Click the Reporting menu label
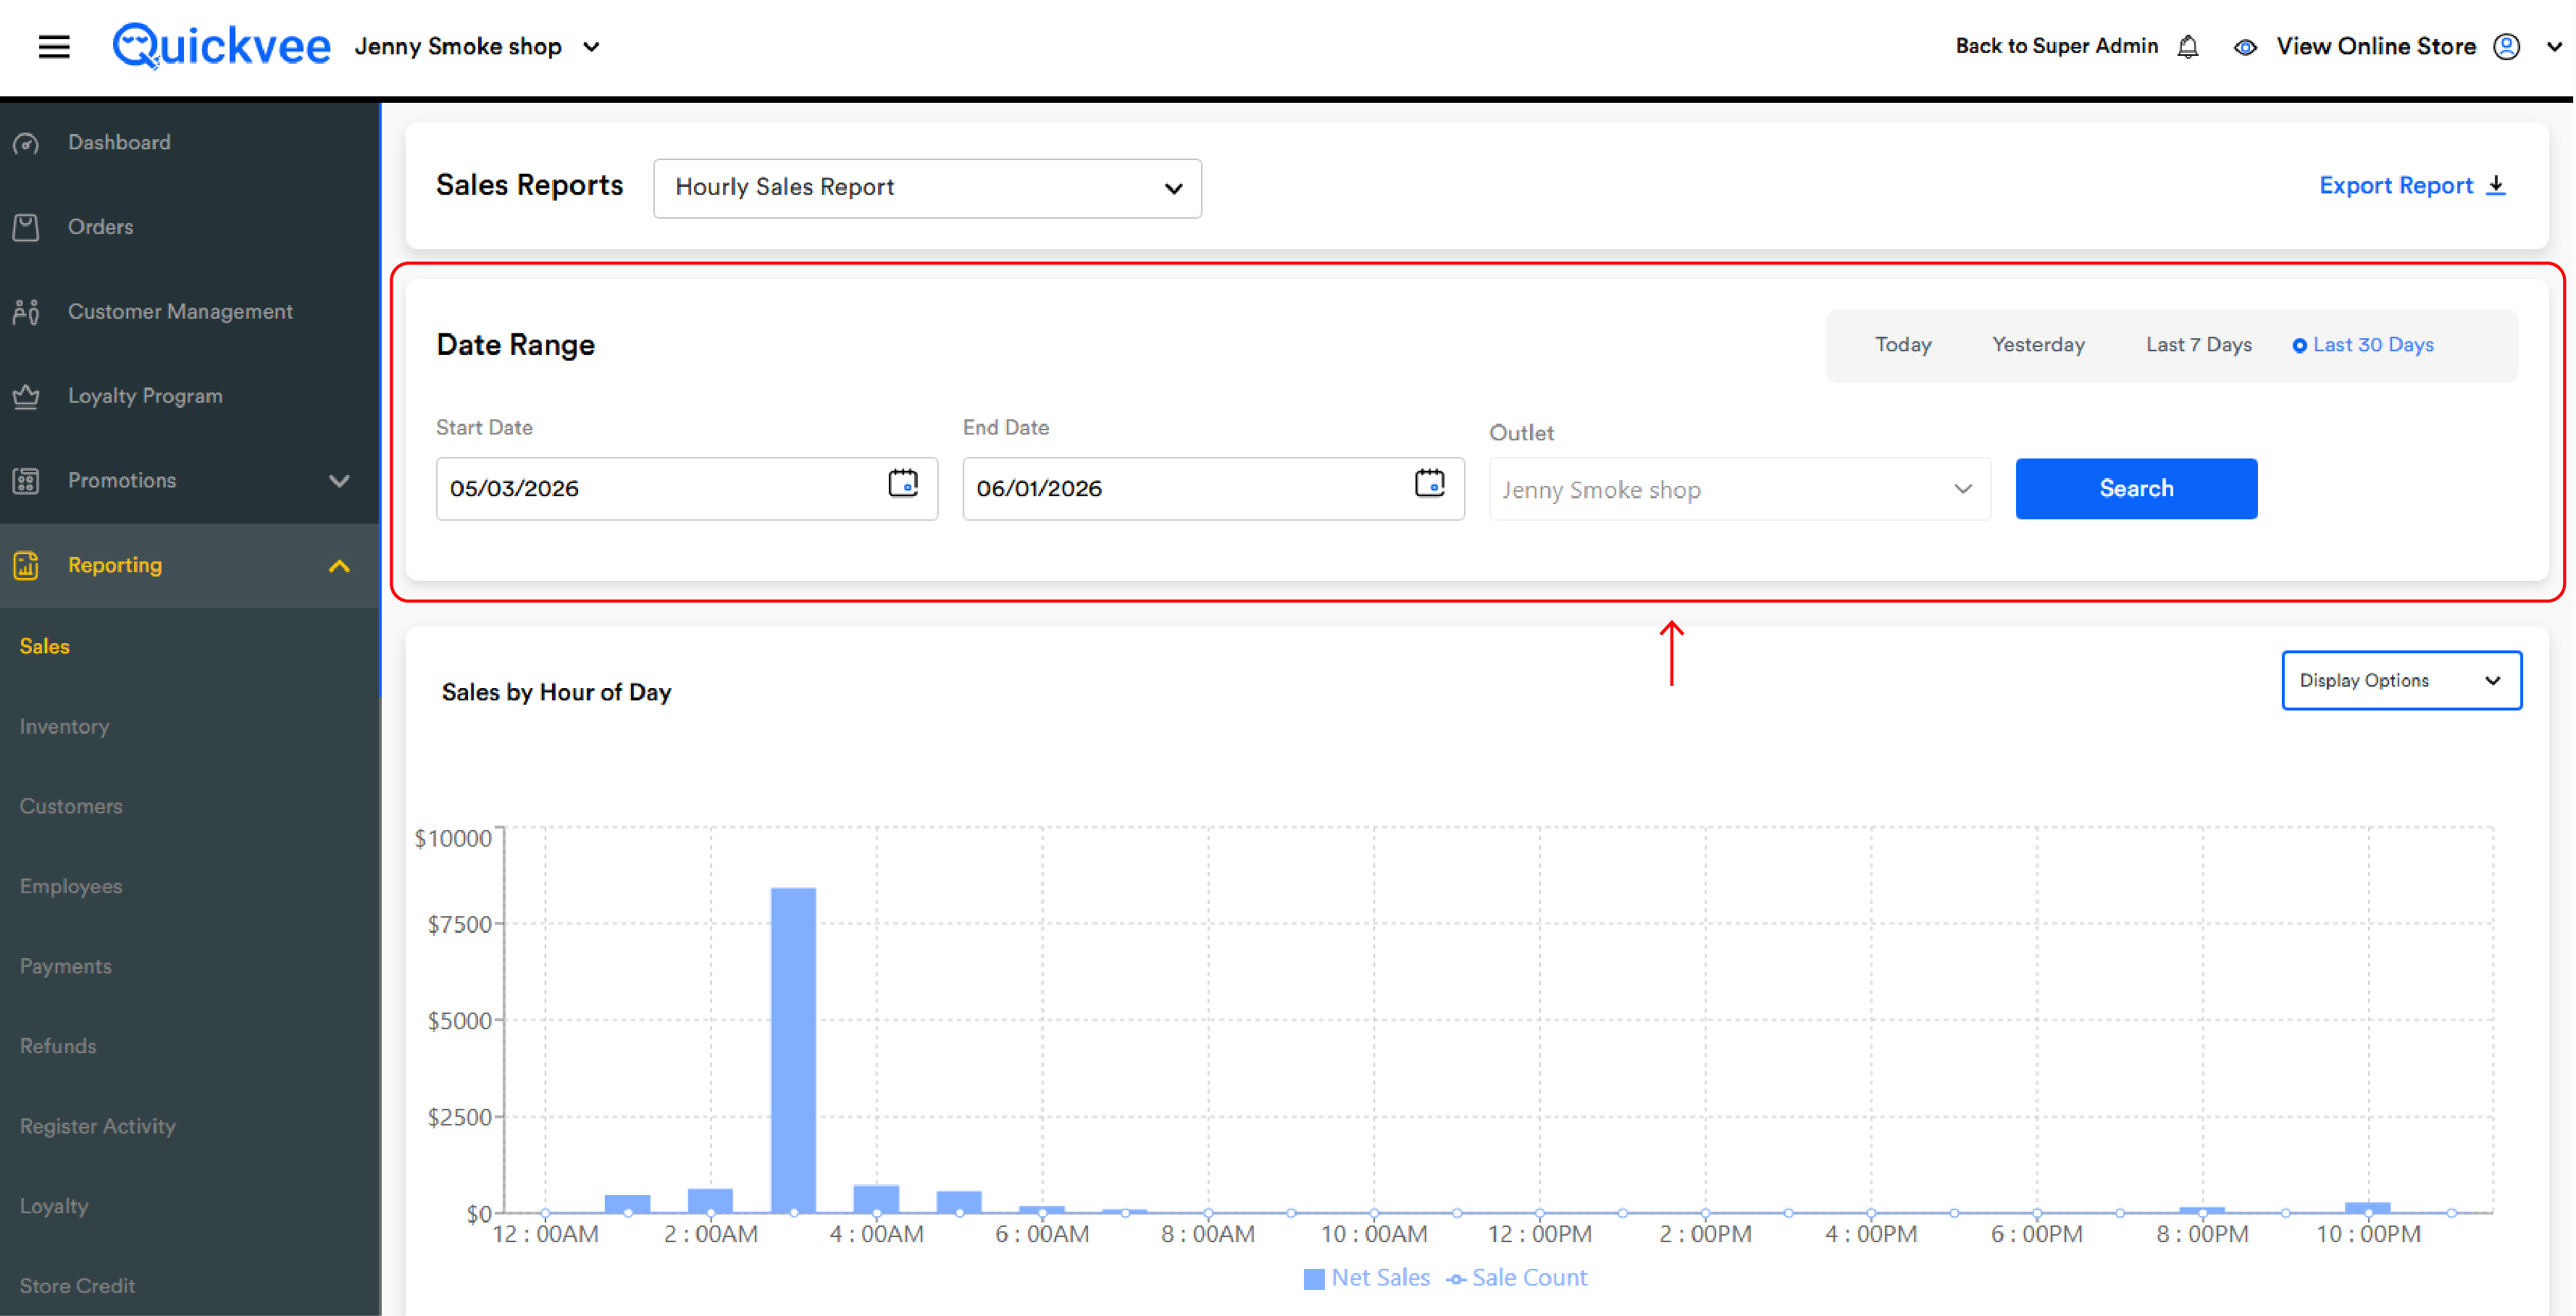The height and width of the screenshot is (1316, 2576). point(115,565)
